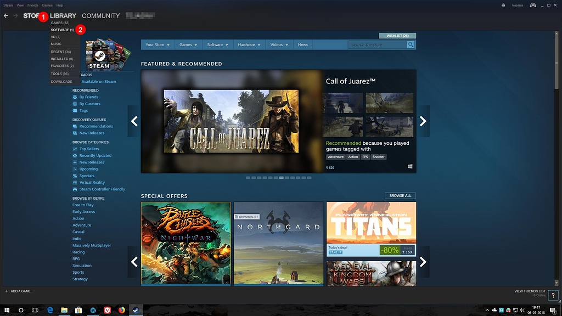Launch Microsoft Edge from the taskbar

(50, 311)
